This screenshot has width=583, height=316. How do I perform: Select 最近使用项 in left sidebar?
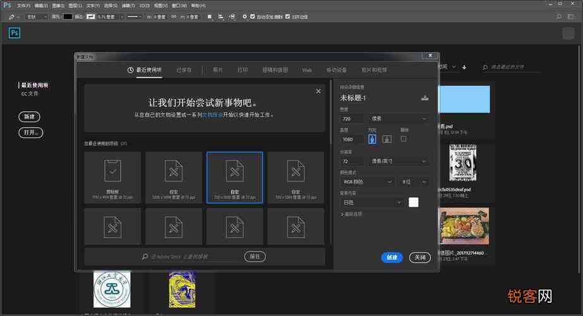35,85
